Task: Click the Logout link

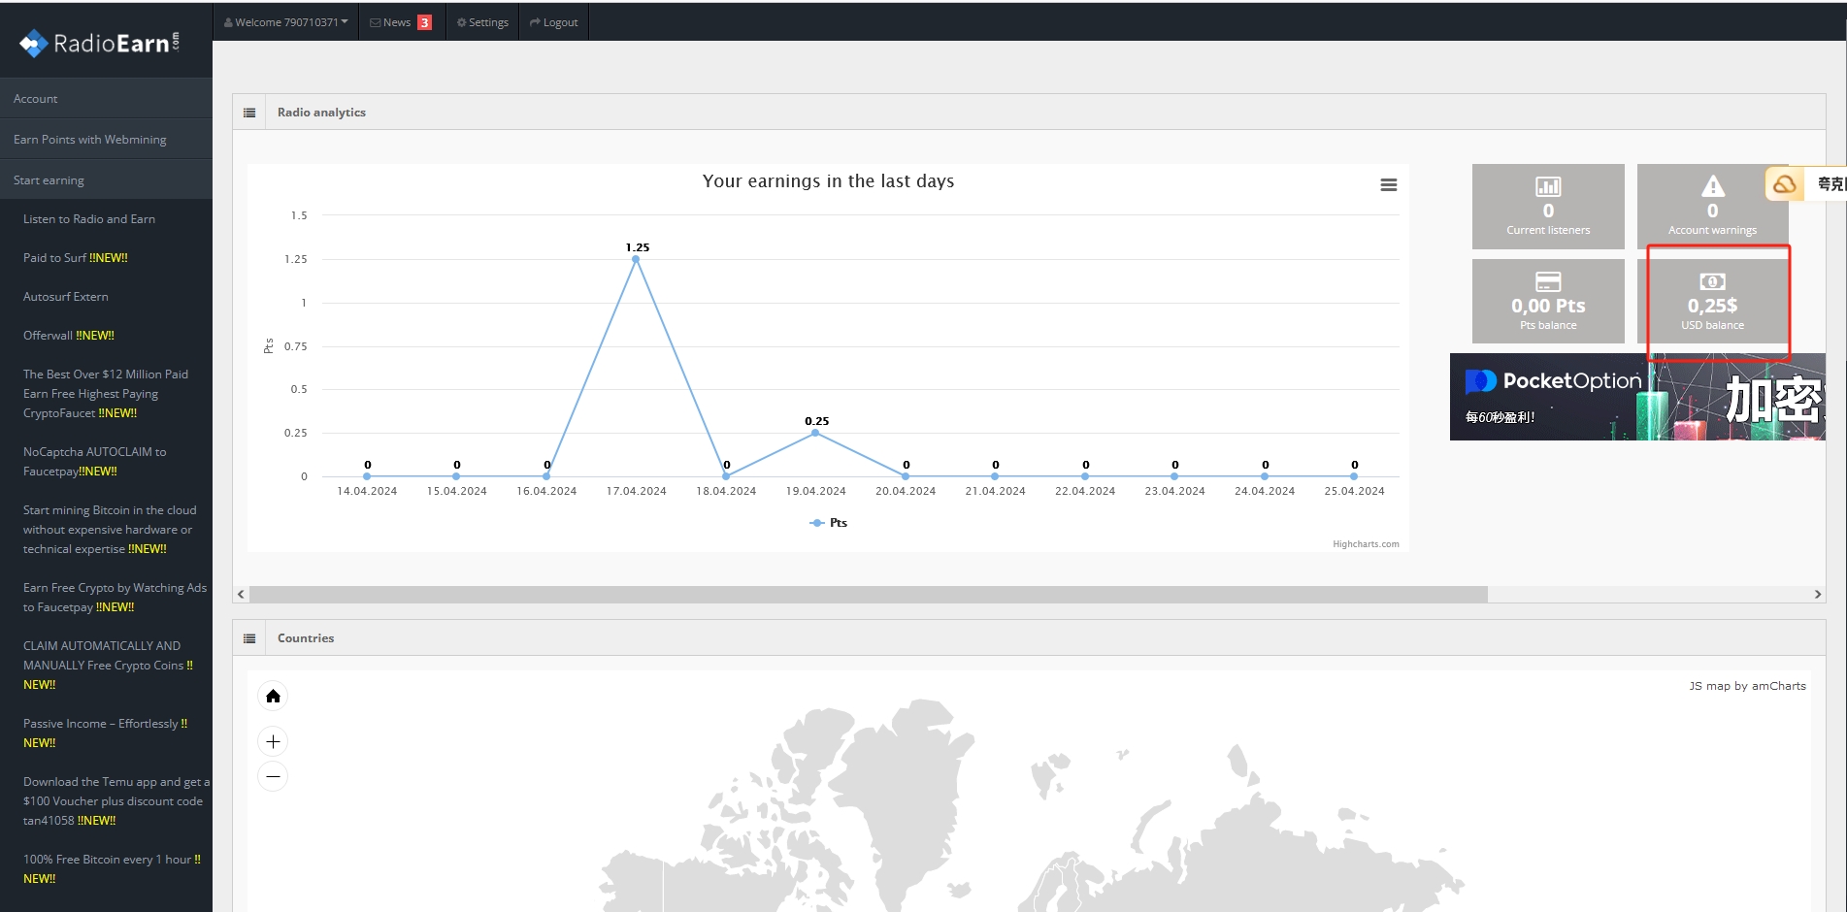Action: tap(554, 22)
